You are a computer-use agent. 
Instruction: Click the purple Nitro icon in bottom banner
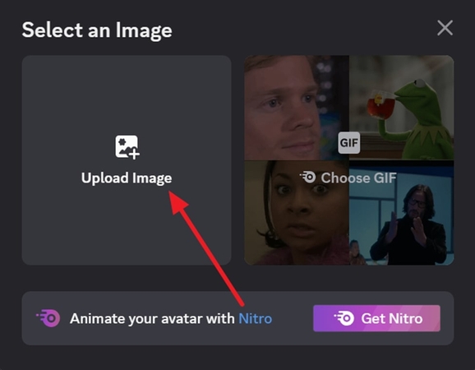(48, 318)
